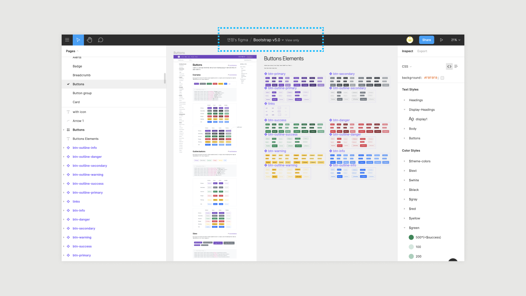Expand the $theme-colors color style group
The height and width of the screenshot is (296, 526).
coord(404,161)
